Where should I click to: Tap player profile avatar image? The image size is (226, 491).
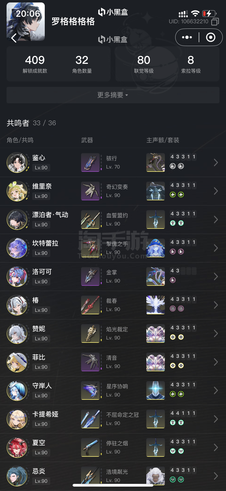click(x=26, y=22)
